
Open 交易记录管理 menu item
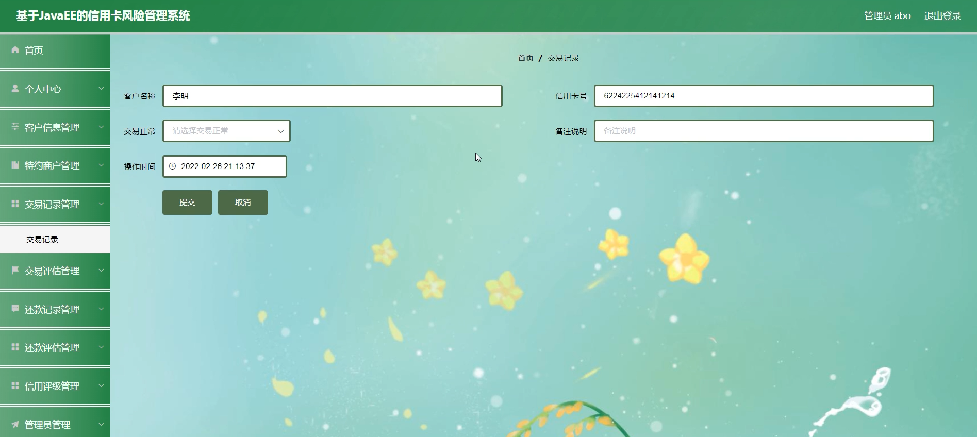pos(55,204)
